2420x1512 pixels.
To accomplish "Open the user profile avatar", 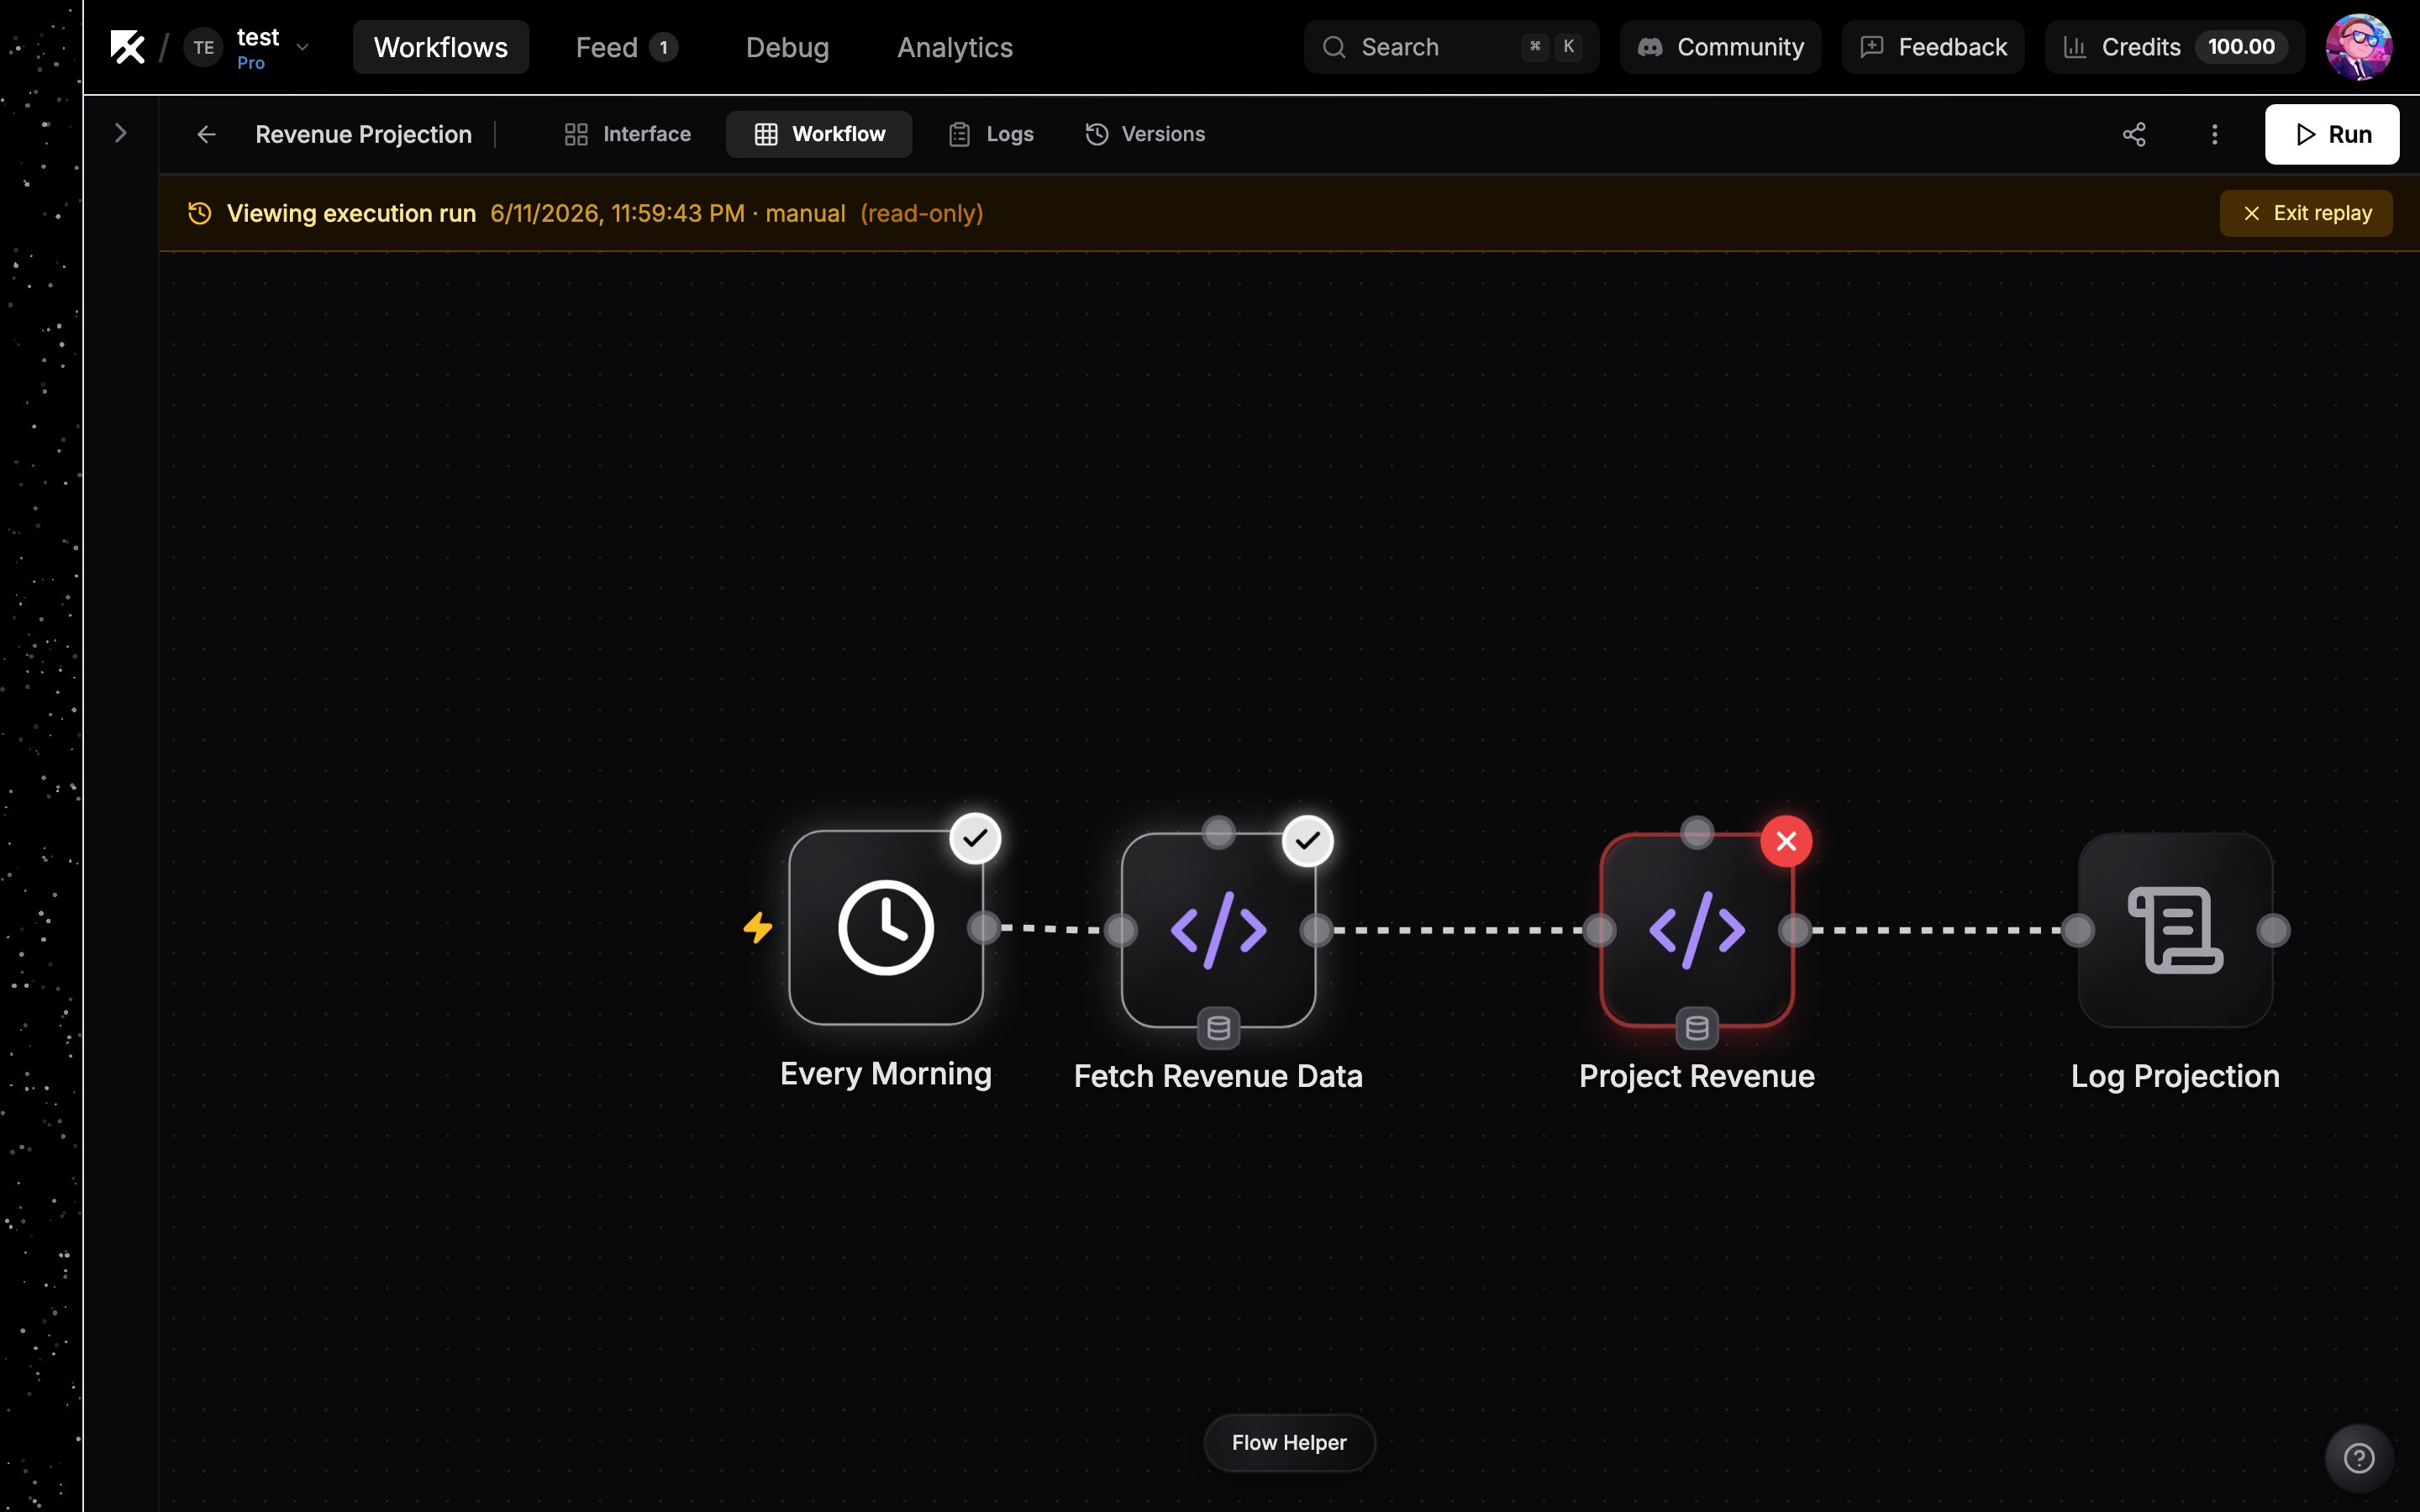I will tap(2358, 47).
